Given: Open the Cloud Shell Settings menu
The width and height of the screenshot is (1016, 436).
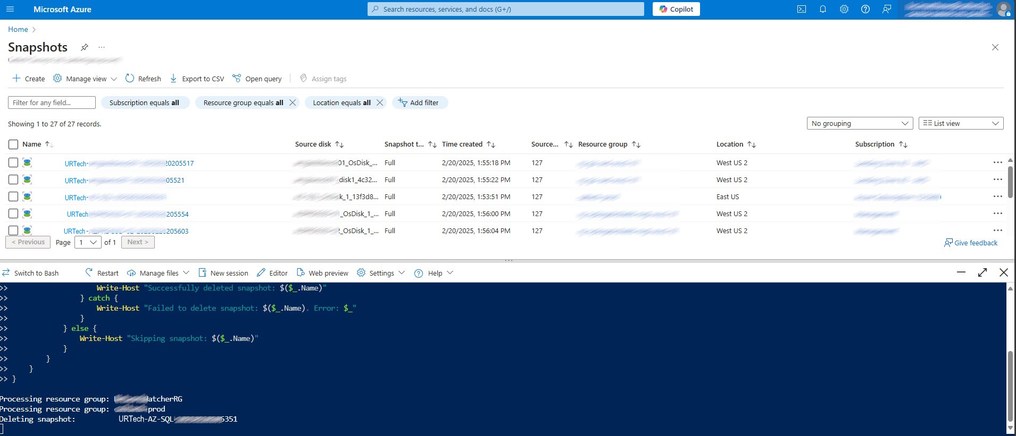Looking at the screenshot, I should pyautogui.click(x=381, y=273).
